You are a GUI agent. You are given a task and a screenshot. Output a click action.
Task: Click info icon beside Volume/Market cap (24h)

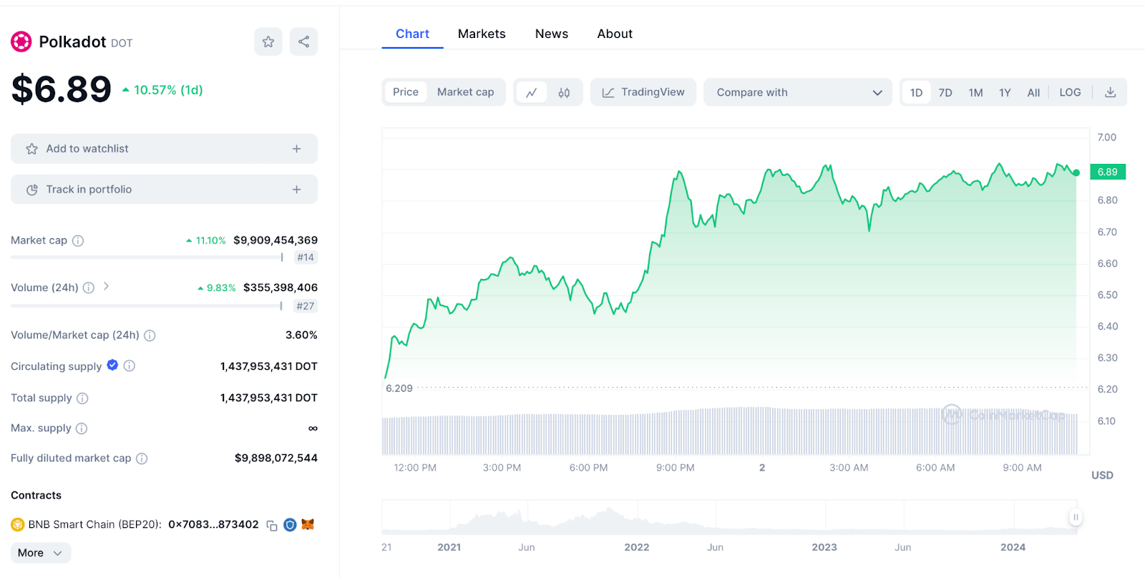point(150,335)
